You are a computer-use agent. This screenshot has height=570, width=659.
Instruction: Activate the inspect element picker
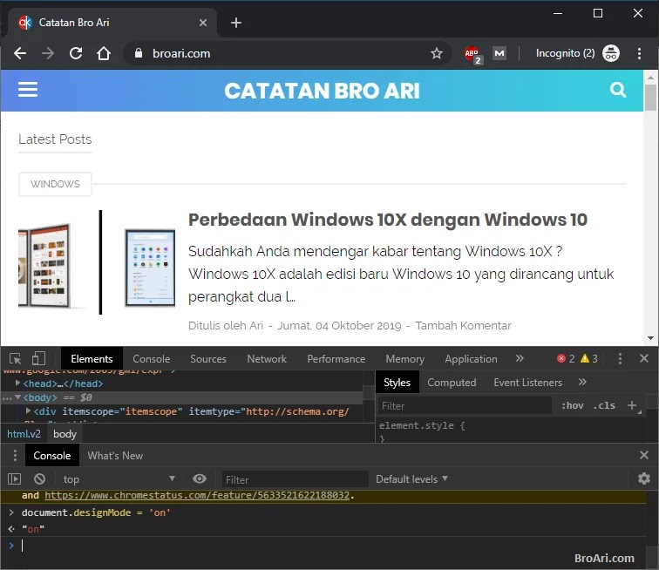click(x=15, y=358)
